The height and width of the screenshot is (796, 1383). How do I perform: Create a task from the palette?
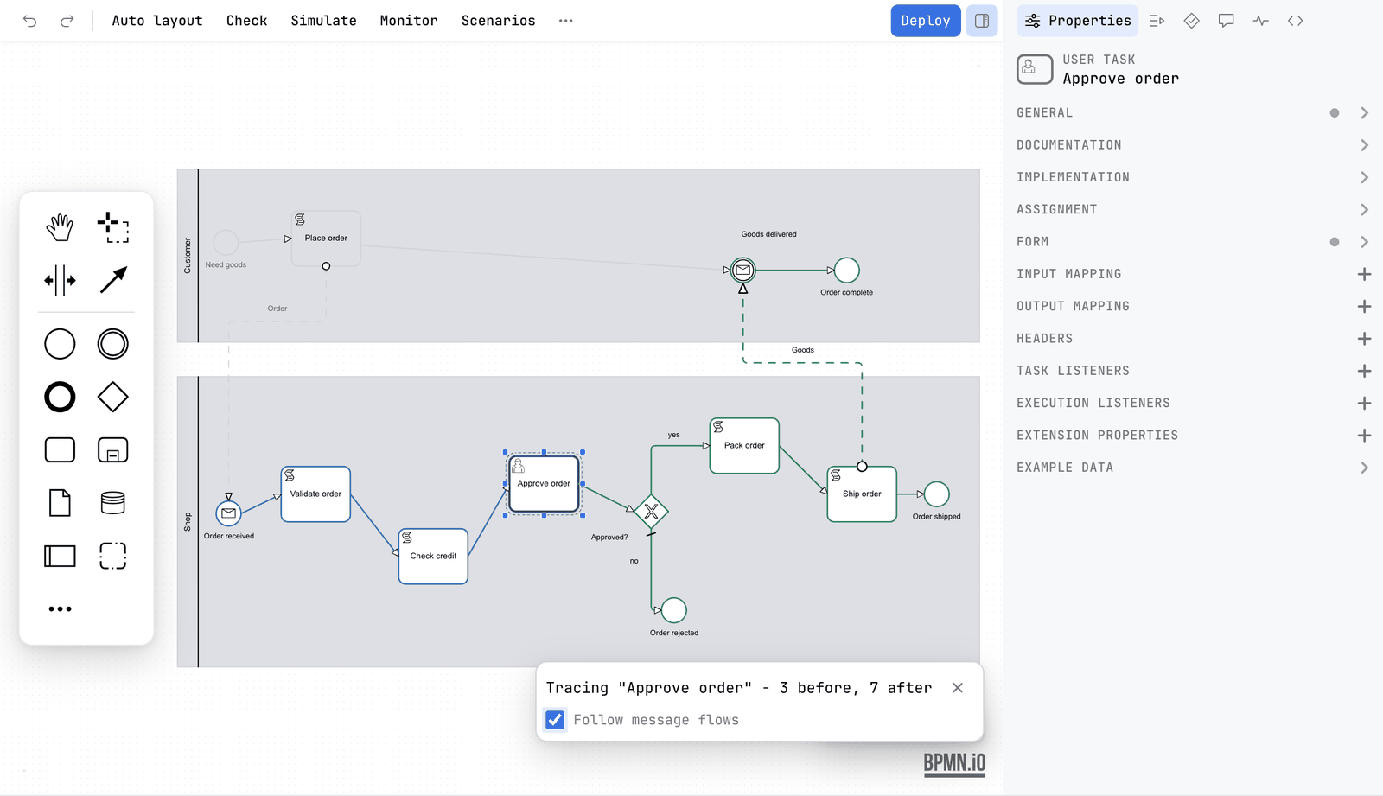click(60, 450)
